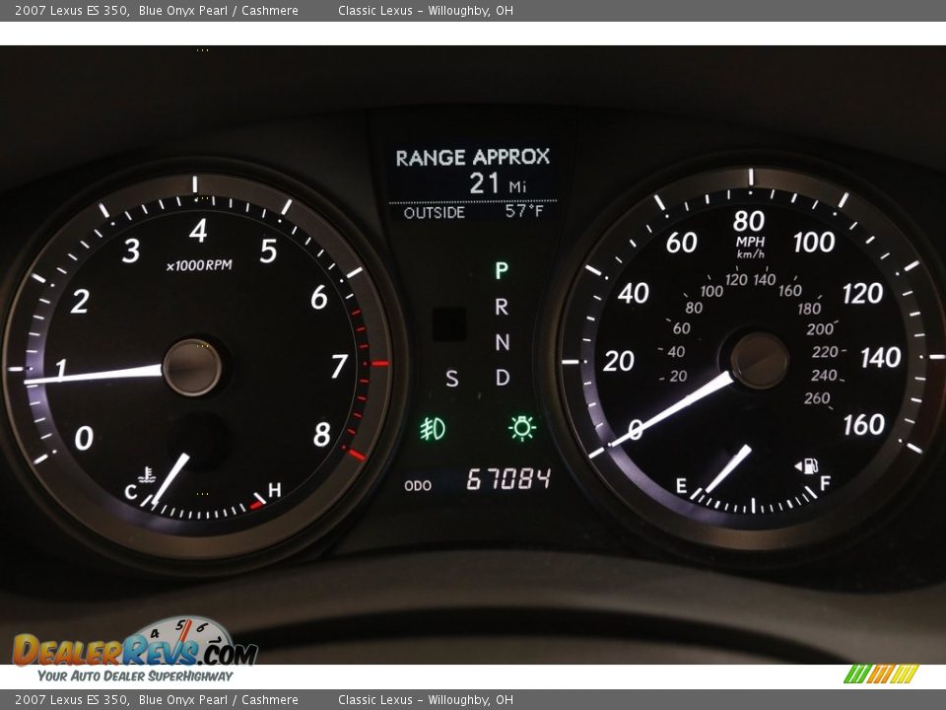Click the tachometer needle
946x710 pixels.
pos(94,374)
